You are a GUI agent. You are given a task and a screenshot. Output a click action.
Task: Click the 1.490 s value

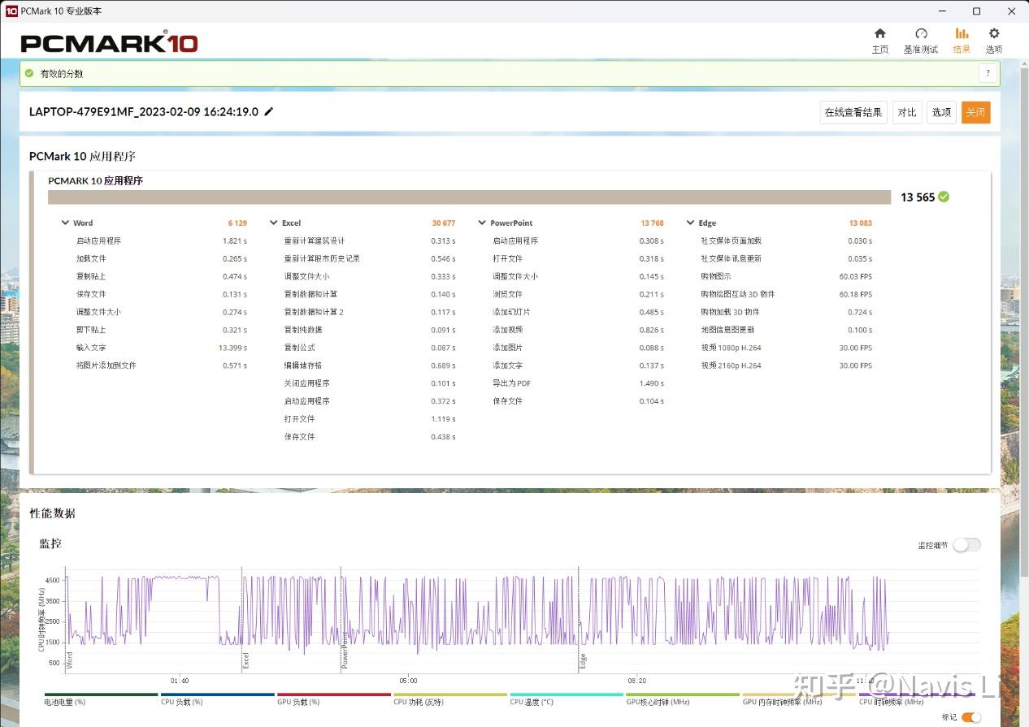(x=651, y=383)
